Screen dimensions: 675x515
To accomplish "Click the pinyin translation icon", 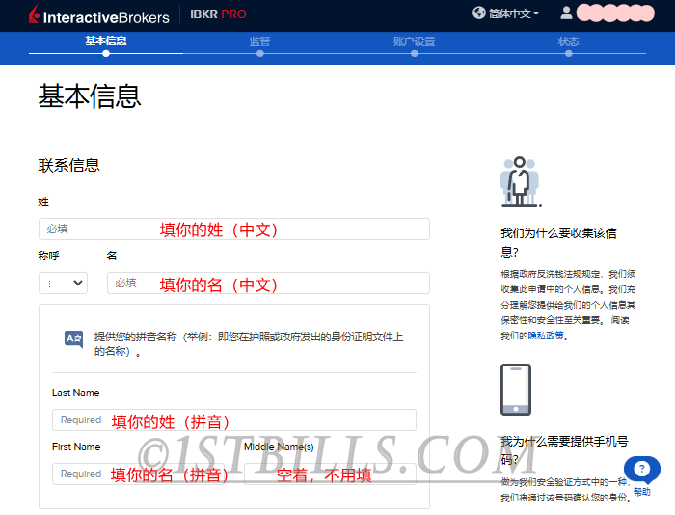I will (73, 339).
